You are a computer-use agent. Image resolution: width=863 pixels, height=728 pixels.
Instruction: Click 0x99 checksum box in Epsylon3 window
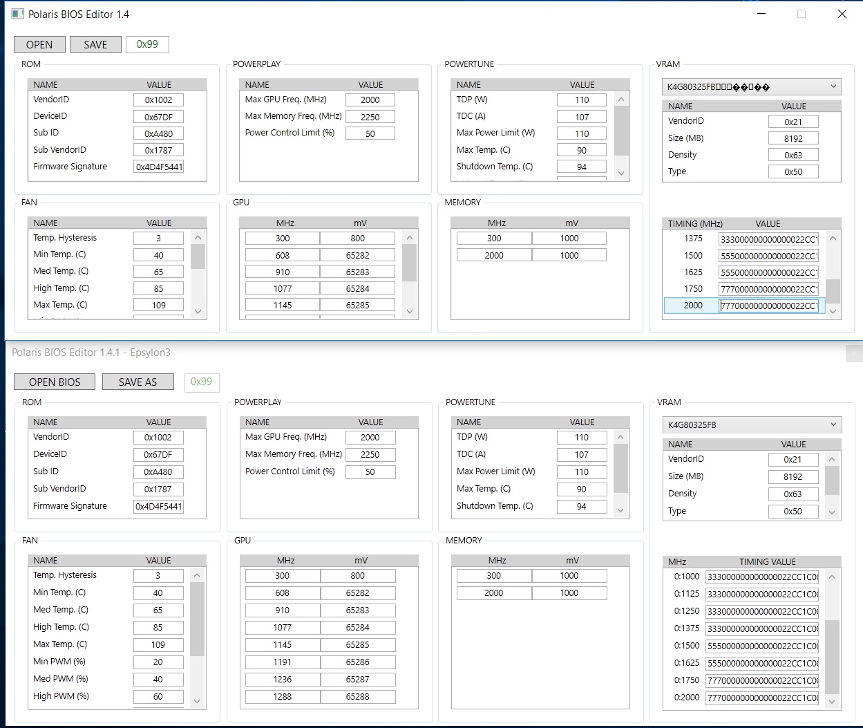tap(201, 382)
